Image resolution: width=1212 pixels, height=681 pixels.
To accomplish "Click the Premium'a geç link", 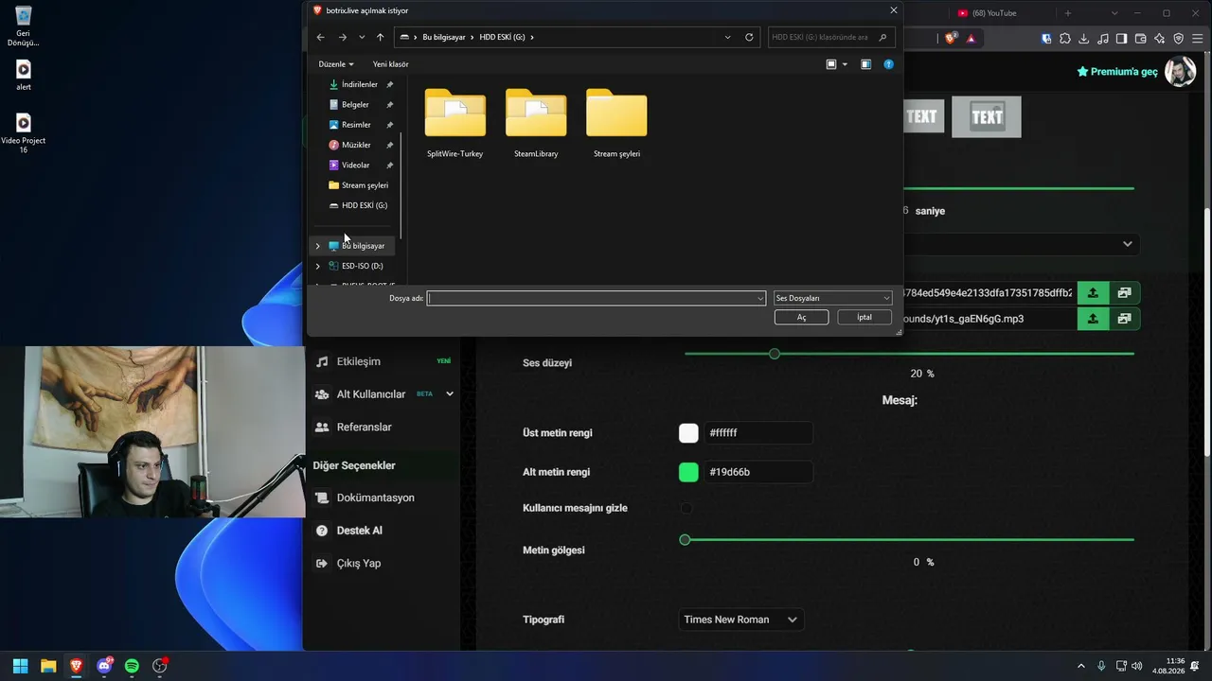I will (1117, 72).
